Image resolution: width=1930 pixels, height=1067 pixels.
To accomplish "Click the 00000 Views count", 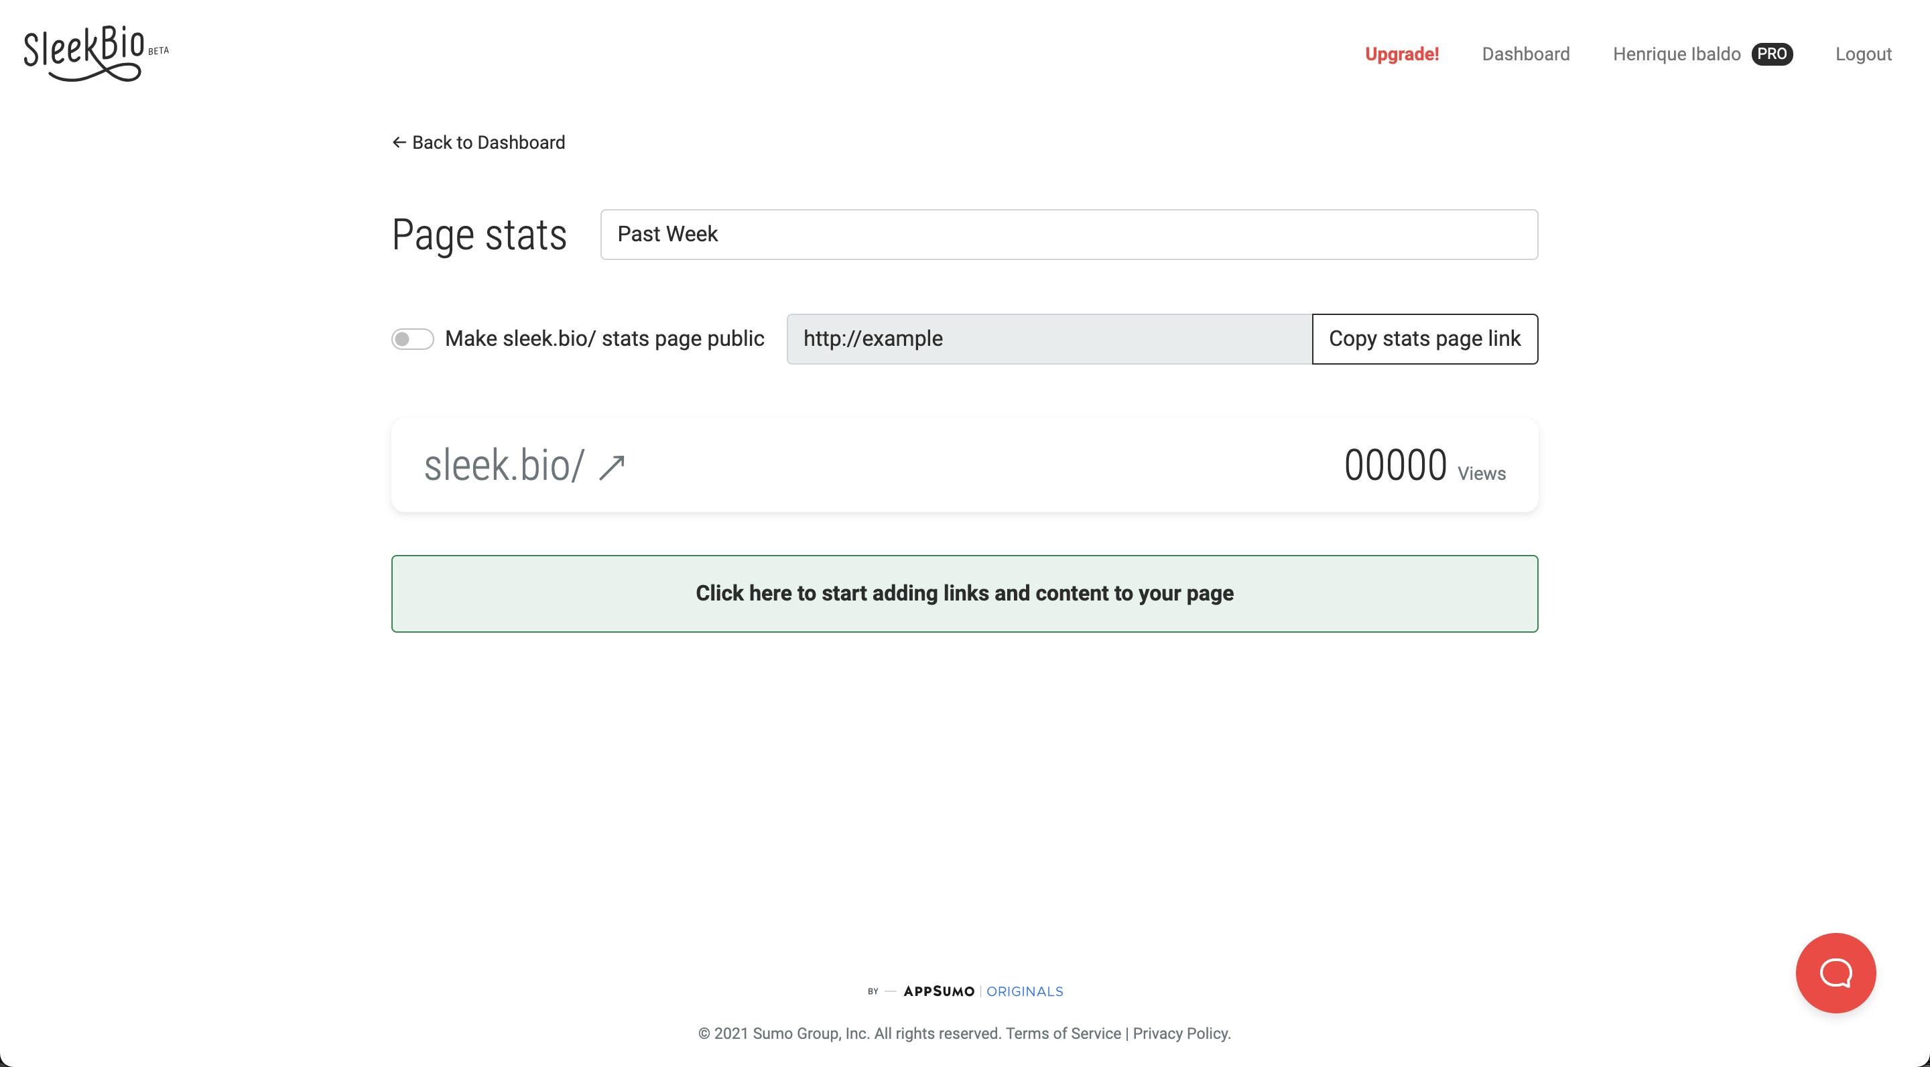I will pyautogui.click(x=1424, y=465).
